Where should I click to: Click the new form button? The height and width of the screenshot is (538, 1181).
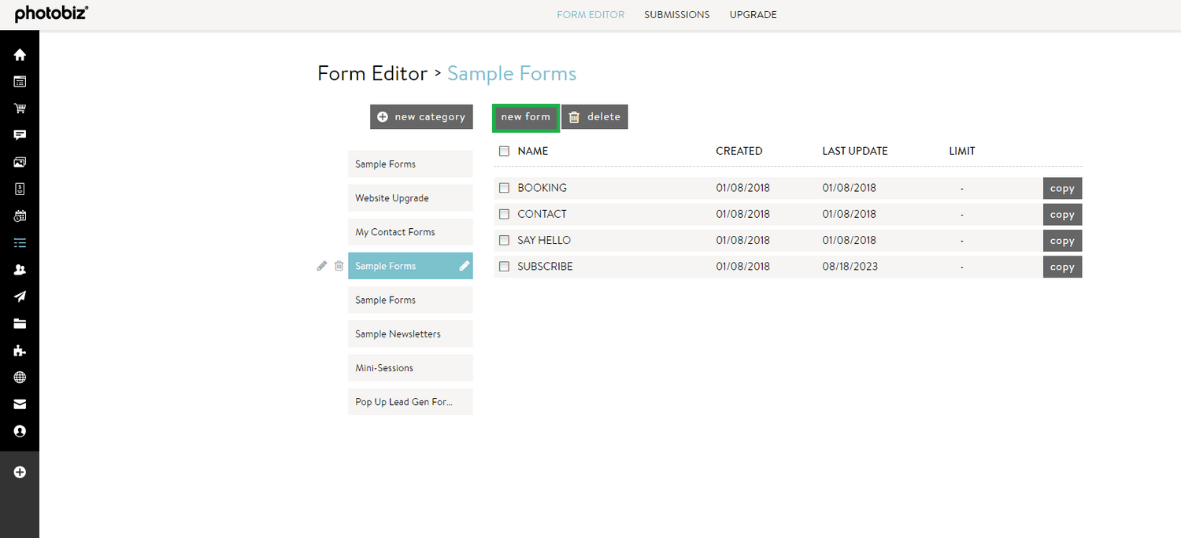point(525,116)
